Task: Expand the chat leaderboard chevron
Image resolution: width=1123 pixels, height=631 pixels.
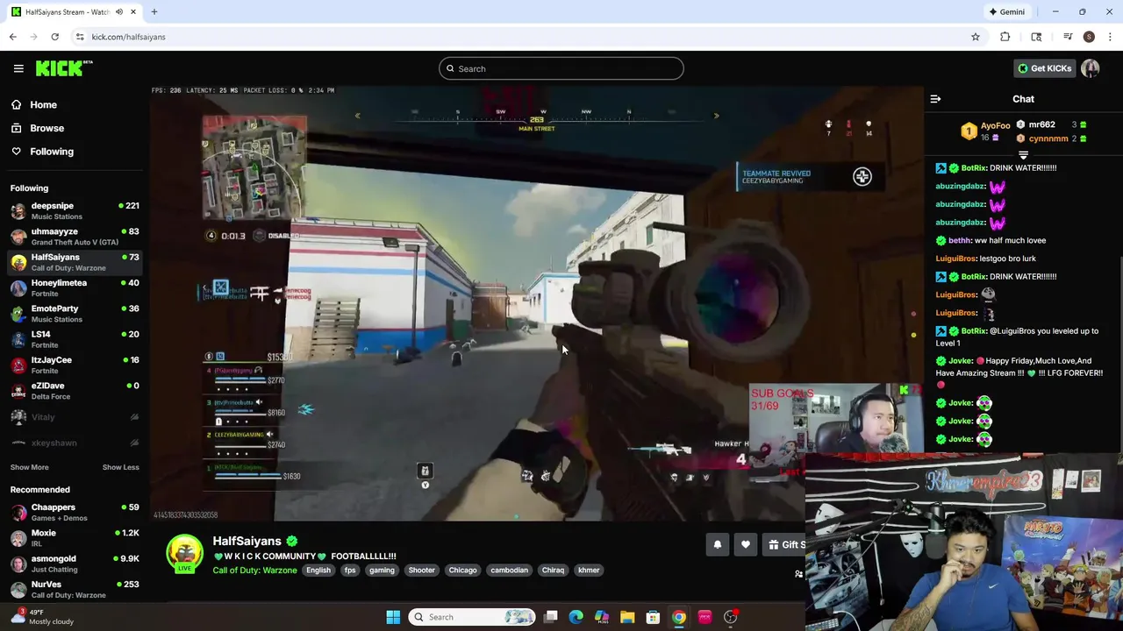Action: pyautogui.click(x=1023, y=155)
